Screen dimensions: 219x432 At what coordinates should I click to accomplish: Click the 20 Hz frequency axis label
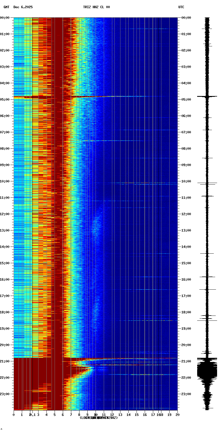point(177,415)
